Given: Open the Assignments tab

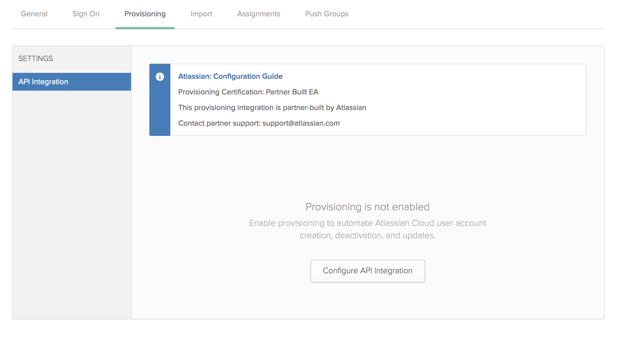Looking at the screenshot, I should pos(259,14).
